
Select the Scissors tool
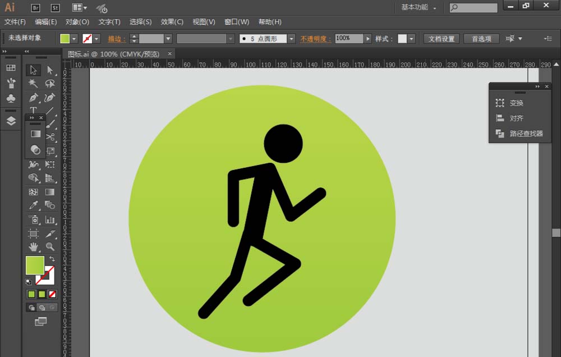(50, 137)
